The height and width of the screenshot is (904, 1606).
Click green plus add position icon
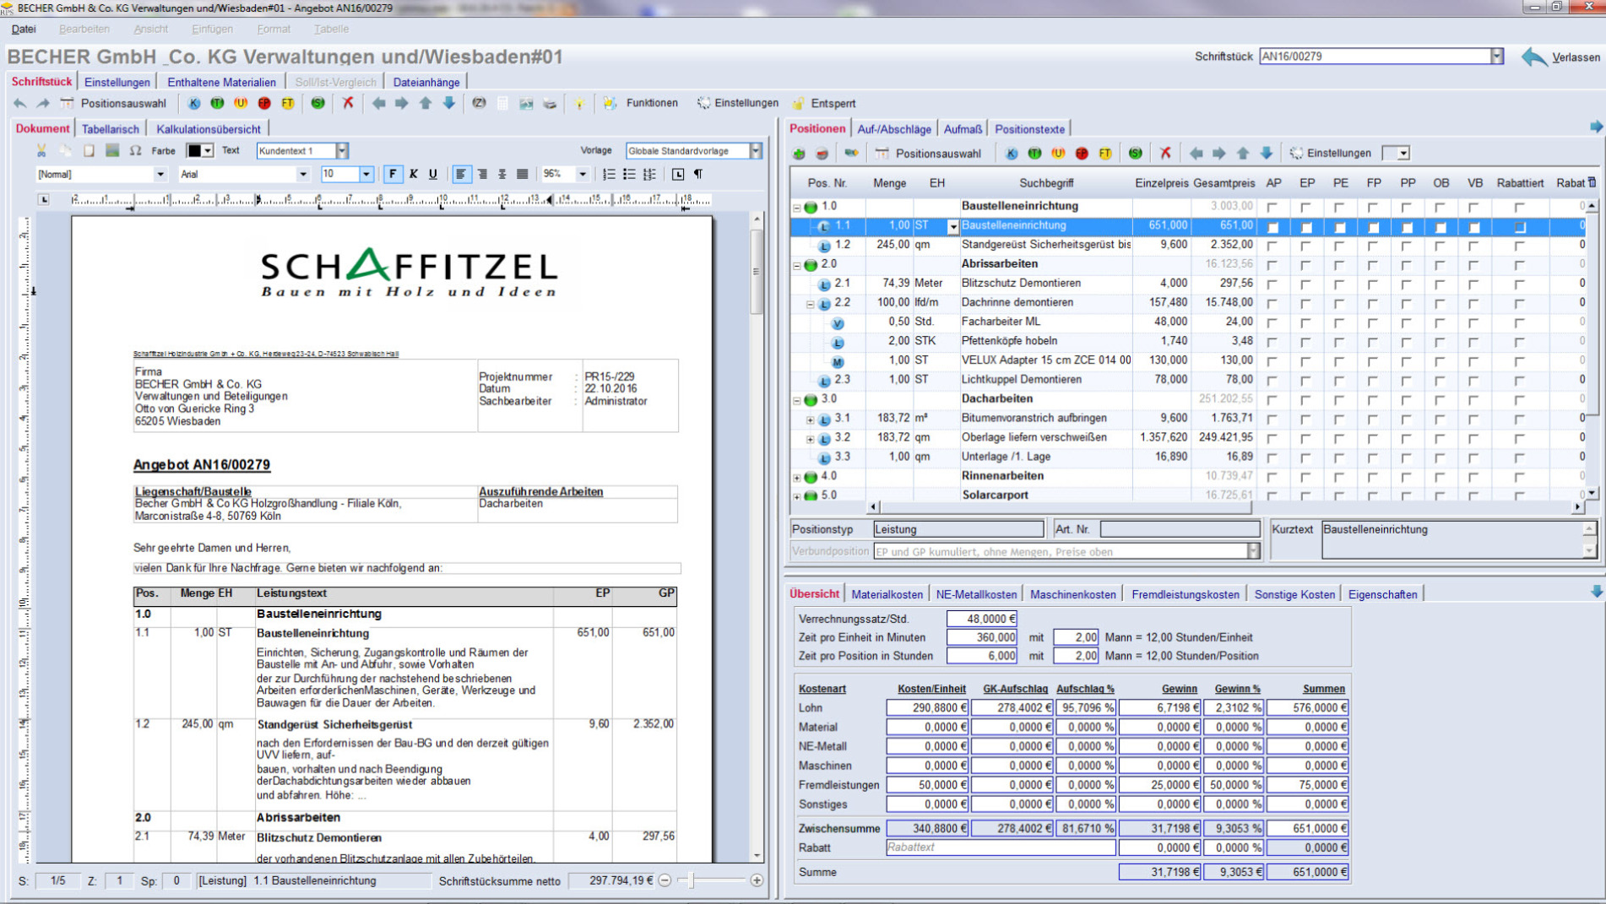coord(799,154)
